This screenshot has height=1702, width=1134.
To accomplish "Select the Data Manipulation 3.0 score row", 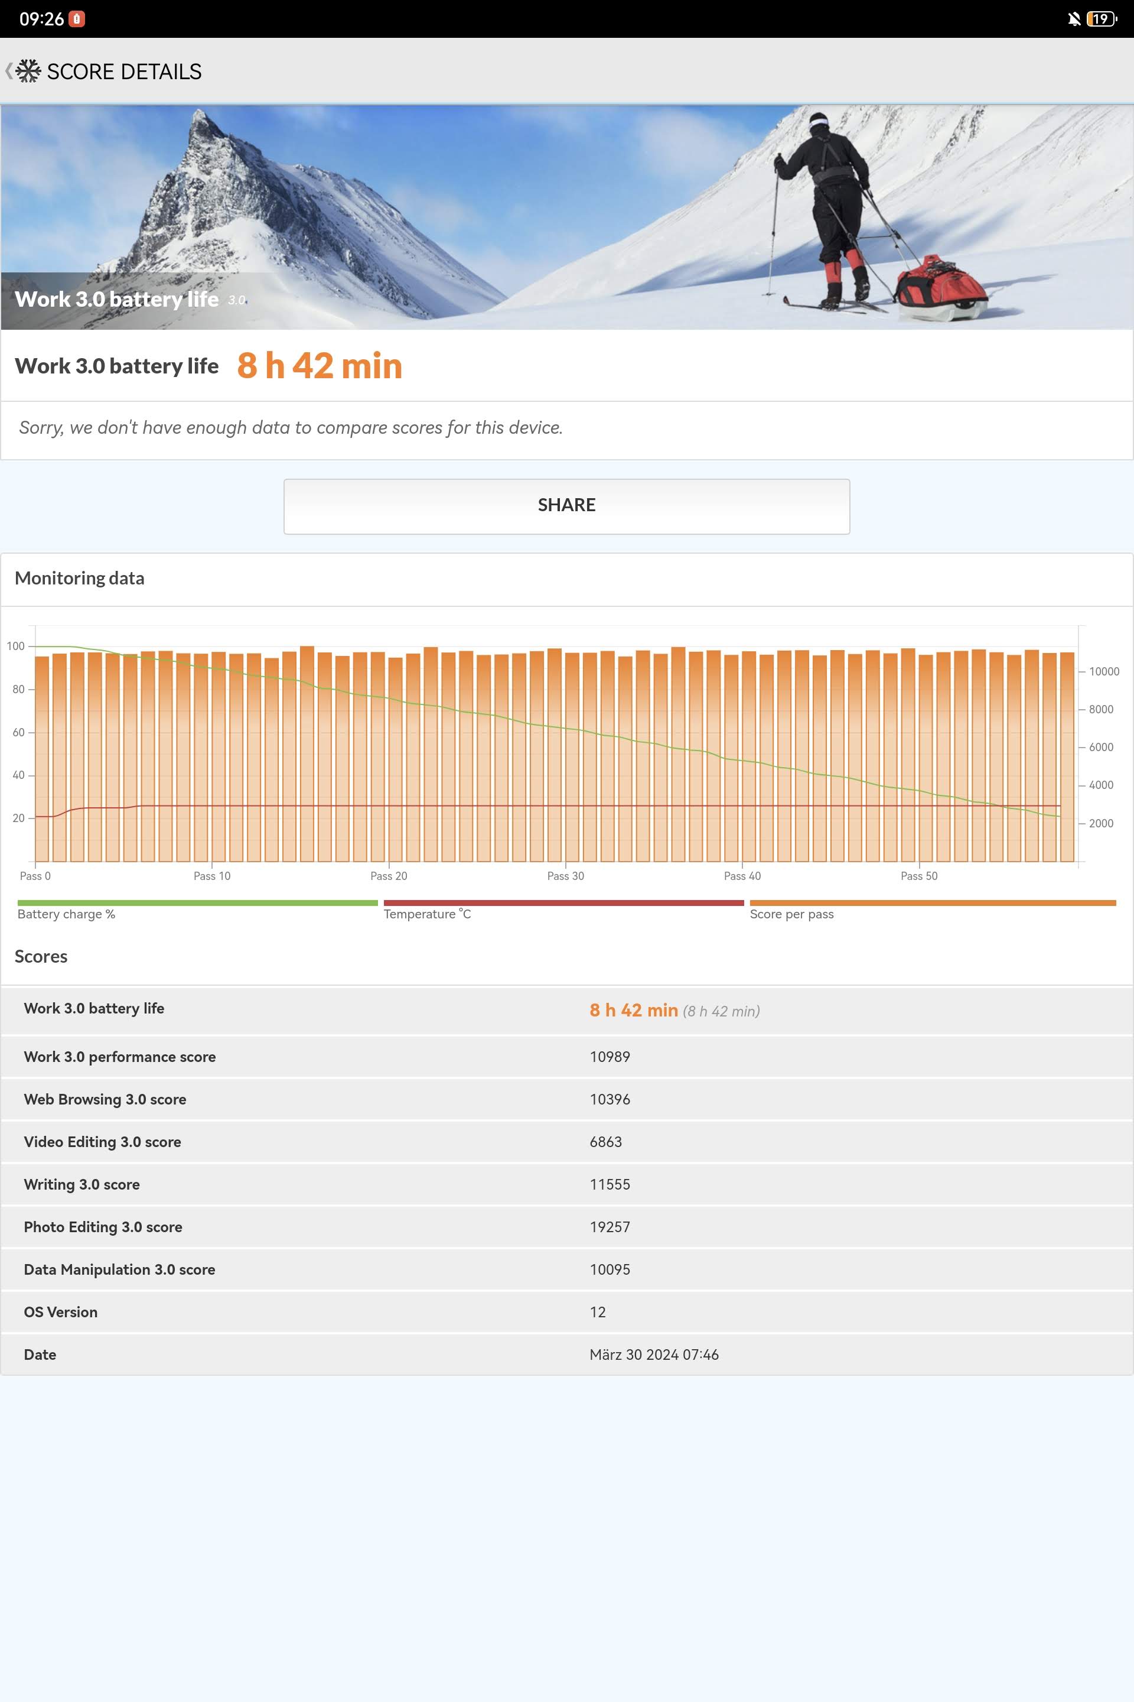I will (x=567, y=1269).
